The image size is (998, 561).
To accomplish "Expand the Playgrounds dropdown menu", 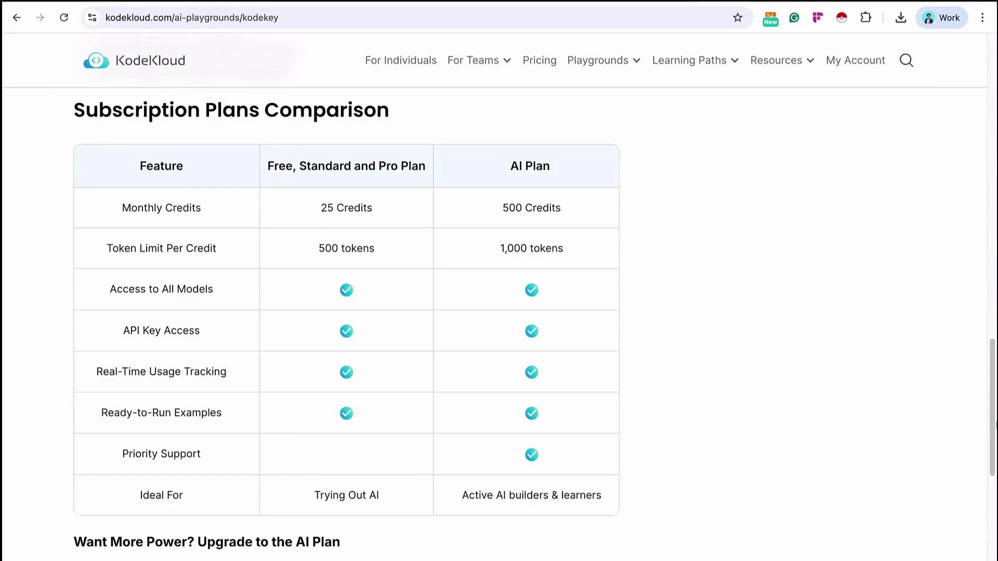I will [603, 60].
